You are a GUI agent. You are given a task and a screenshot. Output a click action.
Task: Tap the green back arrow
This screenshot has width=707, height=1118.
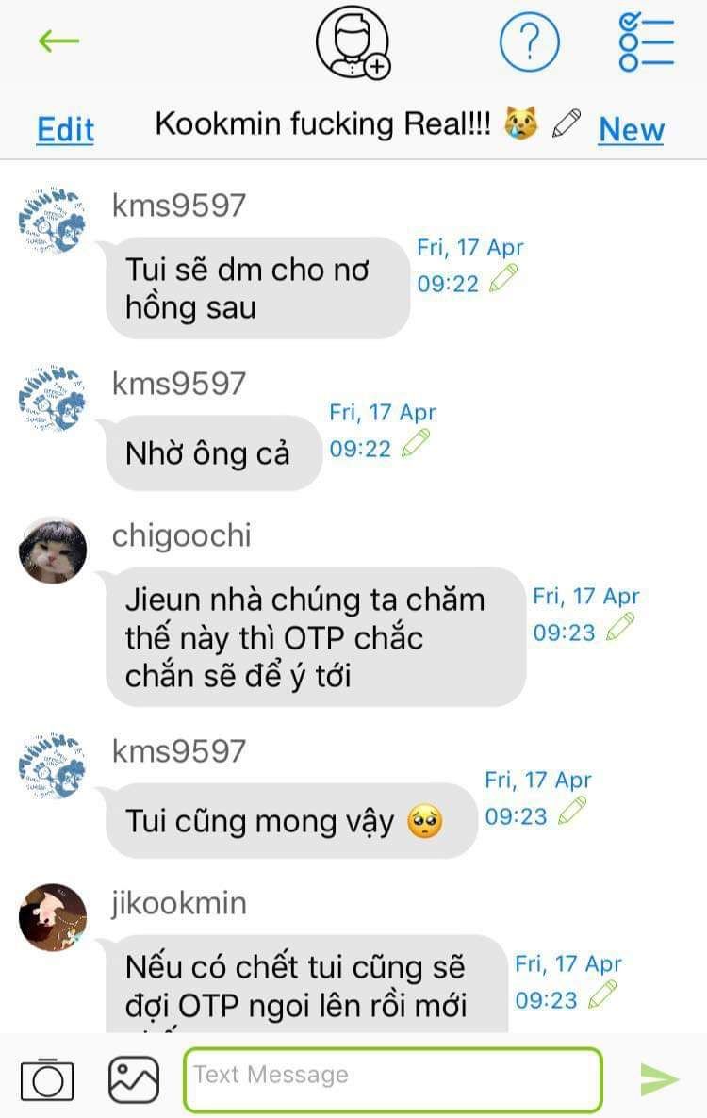58,41
